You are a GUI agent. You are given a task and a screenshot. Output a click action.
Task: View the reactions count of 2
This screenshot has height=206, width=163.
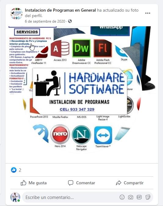[20, 170]
